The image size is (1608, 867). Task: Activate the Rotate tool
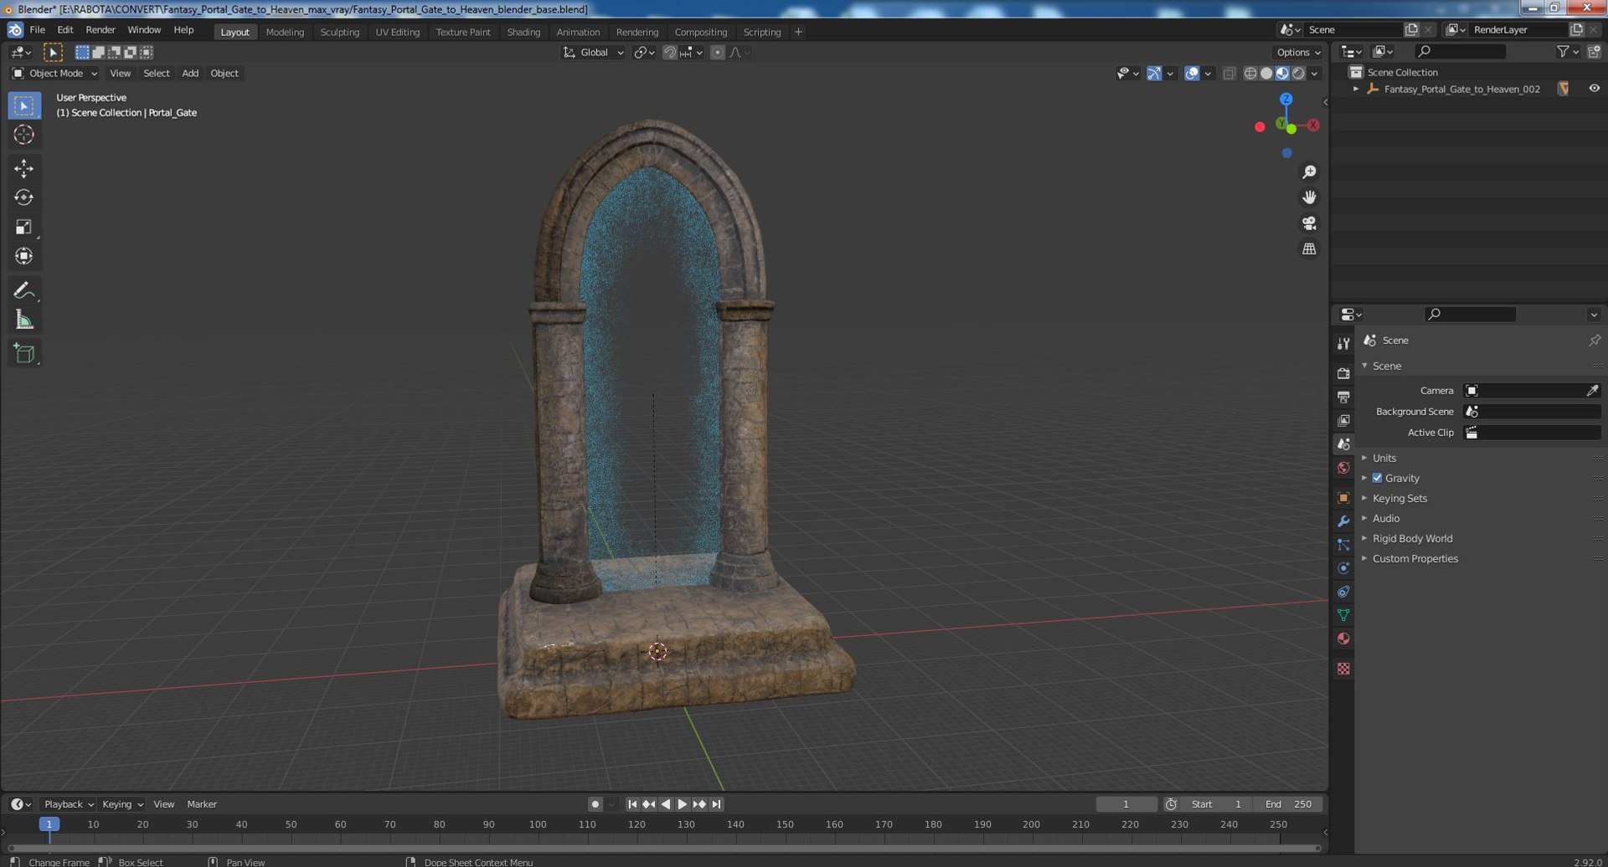(23, 198)
